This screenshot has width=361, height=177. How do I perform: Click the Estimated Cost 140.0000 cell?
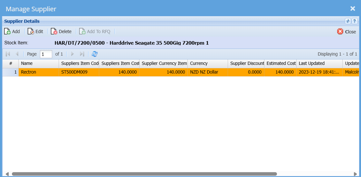280,72
